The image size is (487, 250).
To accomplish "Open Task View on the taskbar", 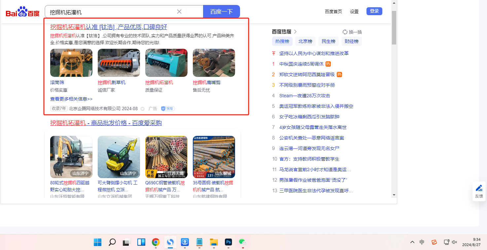I will (126, 242).
